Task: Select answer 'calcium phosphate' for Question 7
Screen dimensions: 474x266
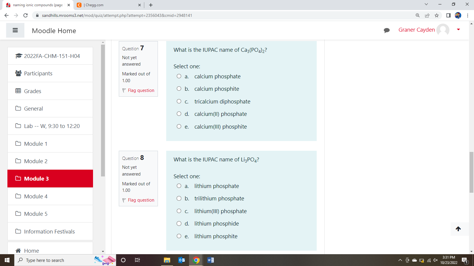Action: point(179,76)
